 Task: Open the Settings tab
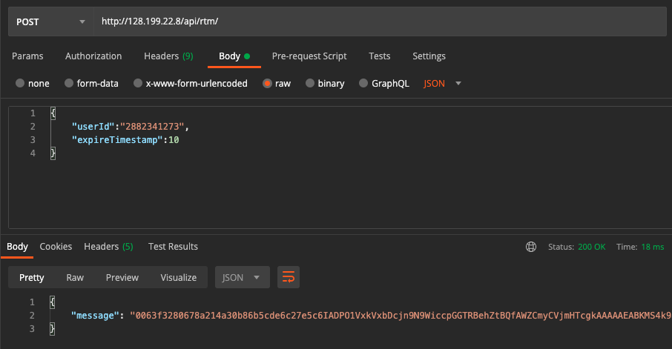pyautogui.click(x=429, y=56)
